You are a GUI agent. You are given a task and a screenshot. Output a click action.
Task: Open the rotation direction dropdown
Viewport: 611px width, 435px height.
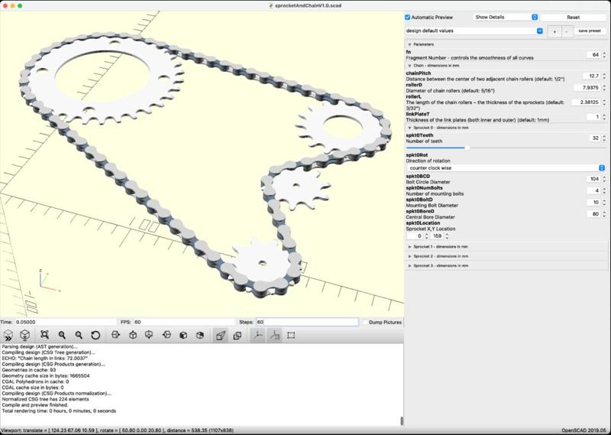click(x=506, y=167)
